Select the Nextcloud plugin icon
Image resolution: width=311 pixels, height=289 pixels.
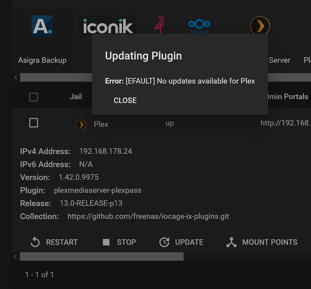[199, 26]
